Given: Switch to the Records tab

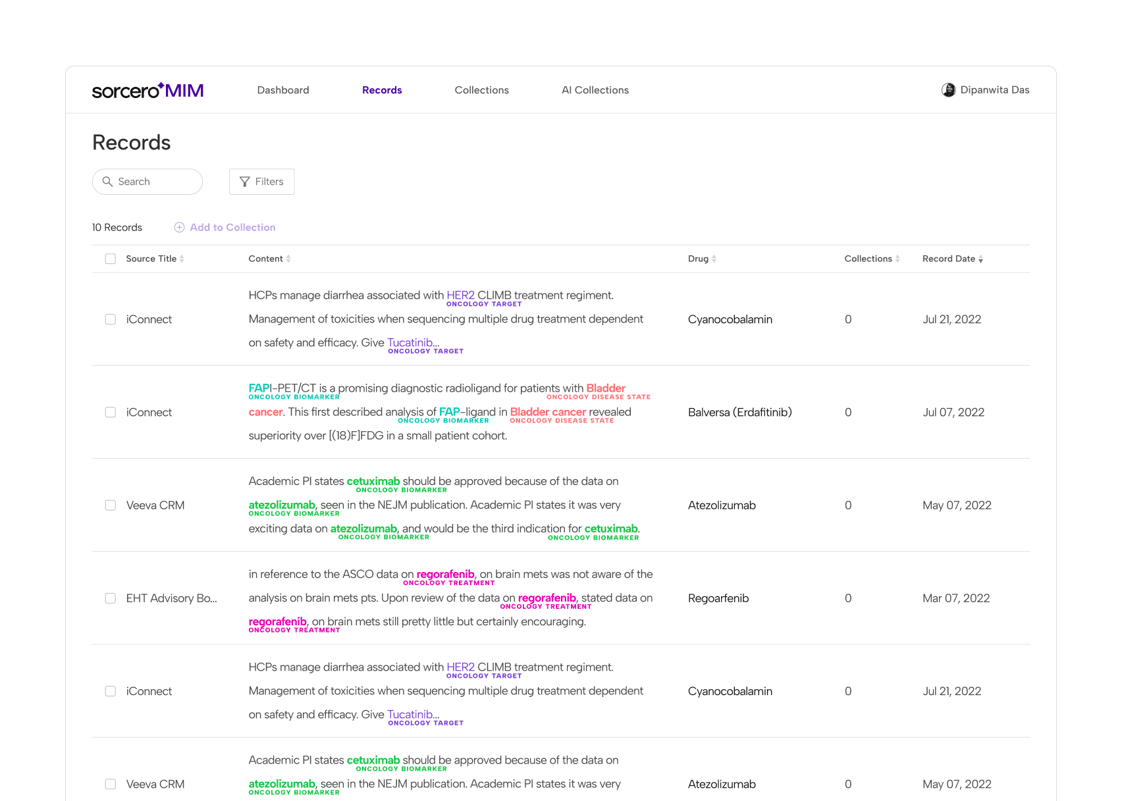Looking at the screenshot, I should pos(382,90).
